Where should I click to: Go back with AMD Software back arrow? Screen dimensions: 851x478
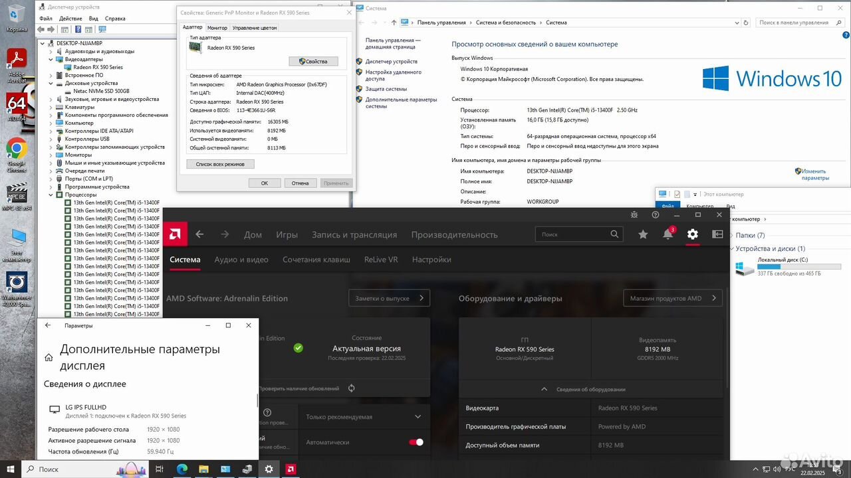(199, 234)
